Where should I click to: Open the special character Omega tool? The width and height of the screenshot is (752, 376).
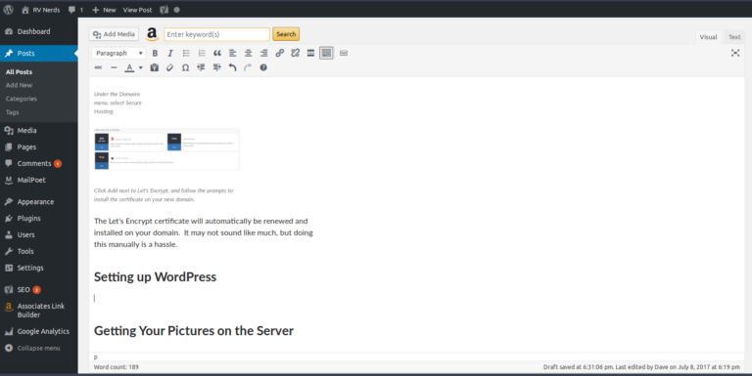coord(185,68)
